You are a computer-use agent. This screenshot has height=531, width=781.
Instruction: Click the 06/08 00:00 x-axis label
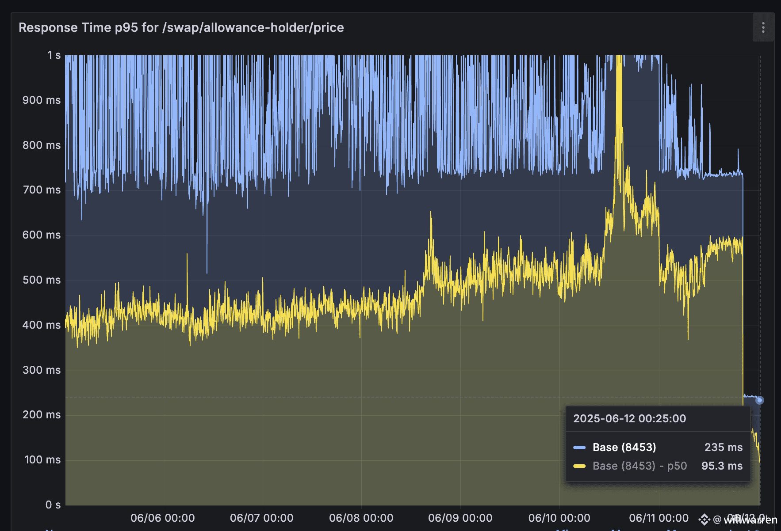(x=361, y=518)
